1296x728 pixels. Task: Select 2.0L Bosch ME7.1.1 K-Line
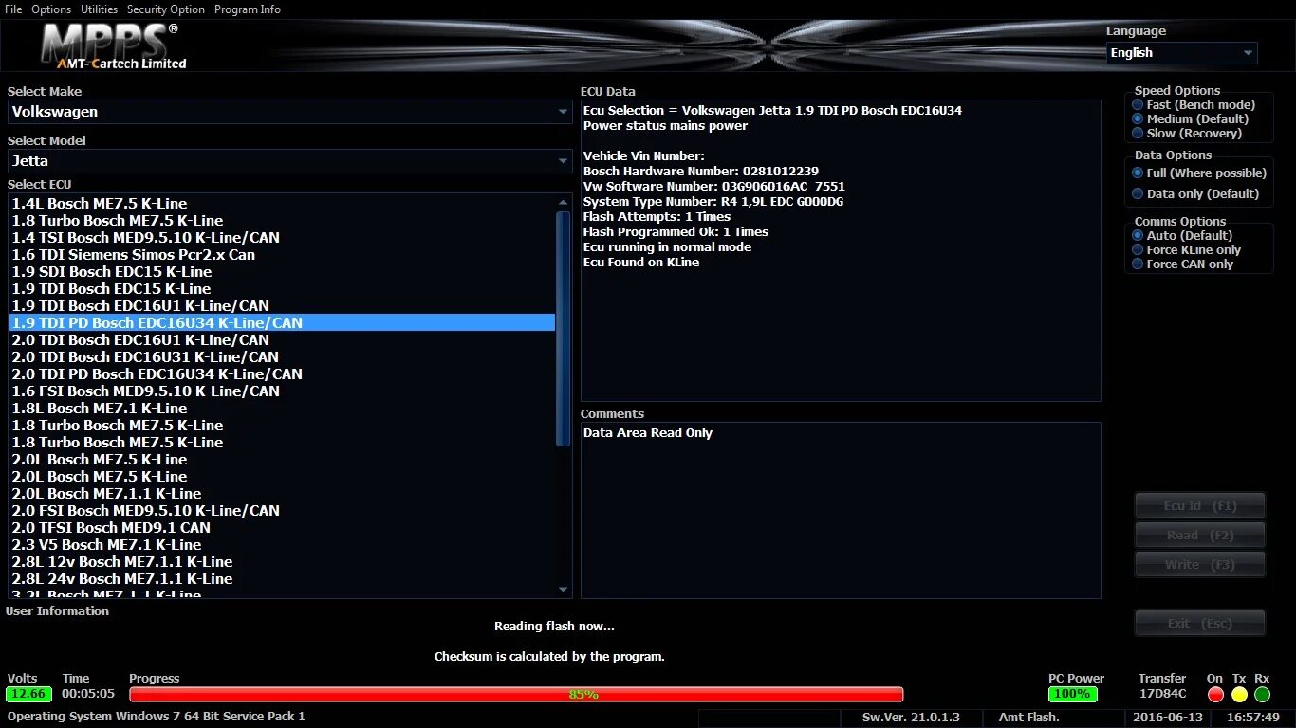(x=282, y=494)
